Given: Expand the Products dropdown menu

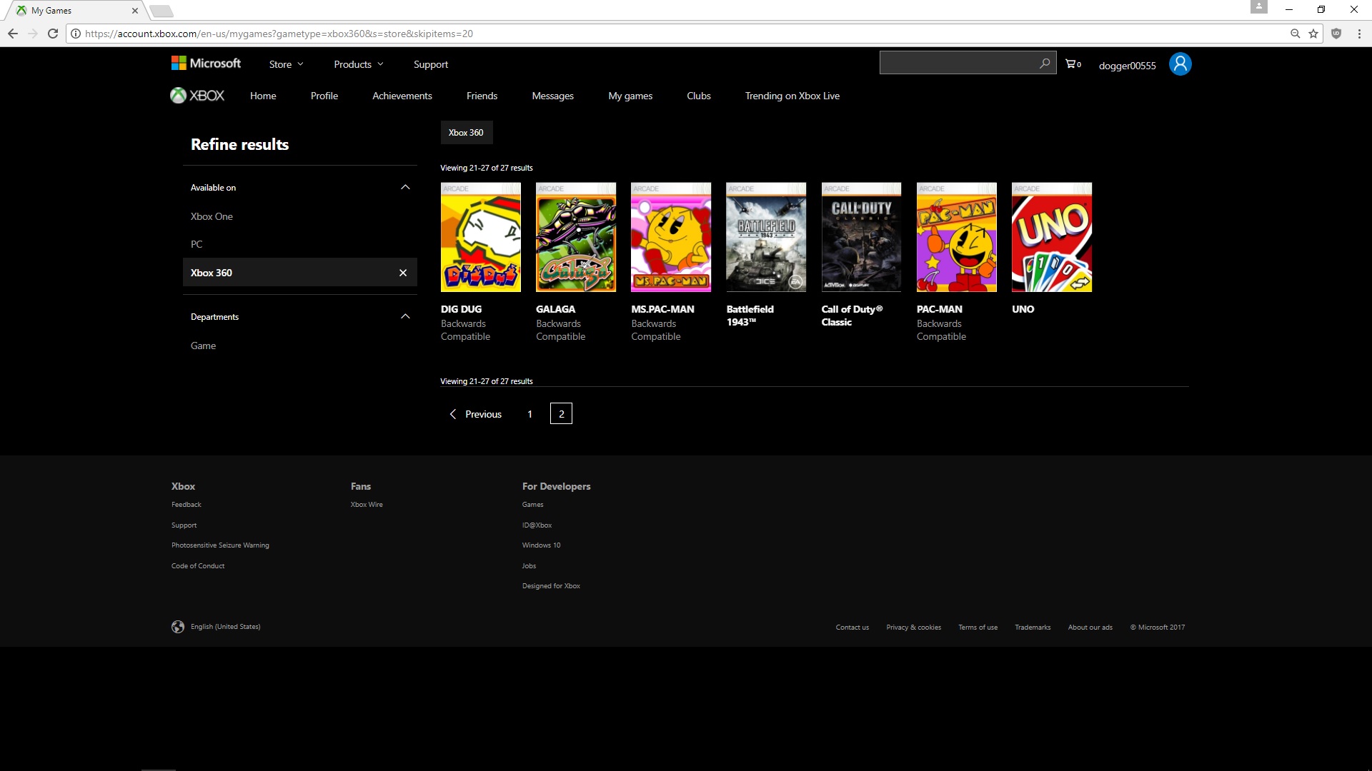Looking at the screenshot, I should click(358, 64).
